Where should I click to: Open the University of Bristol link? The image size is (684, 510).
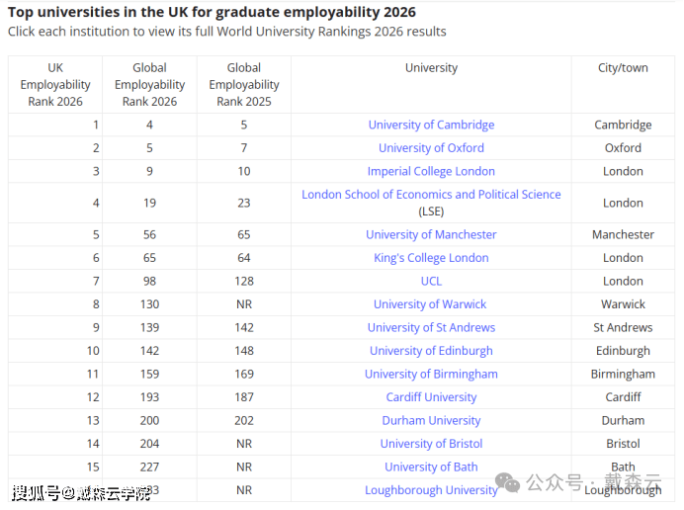coord(431,444)
